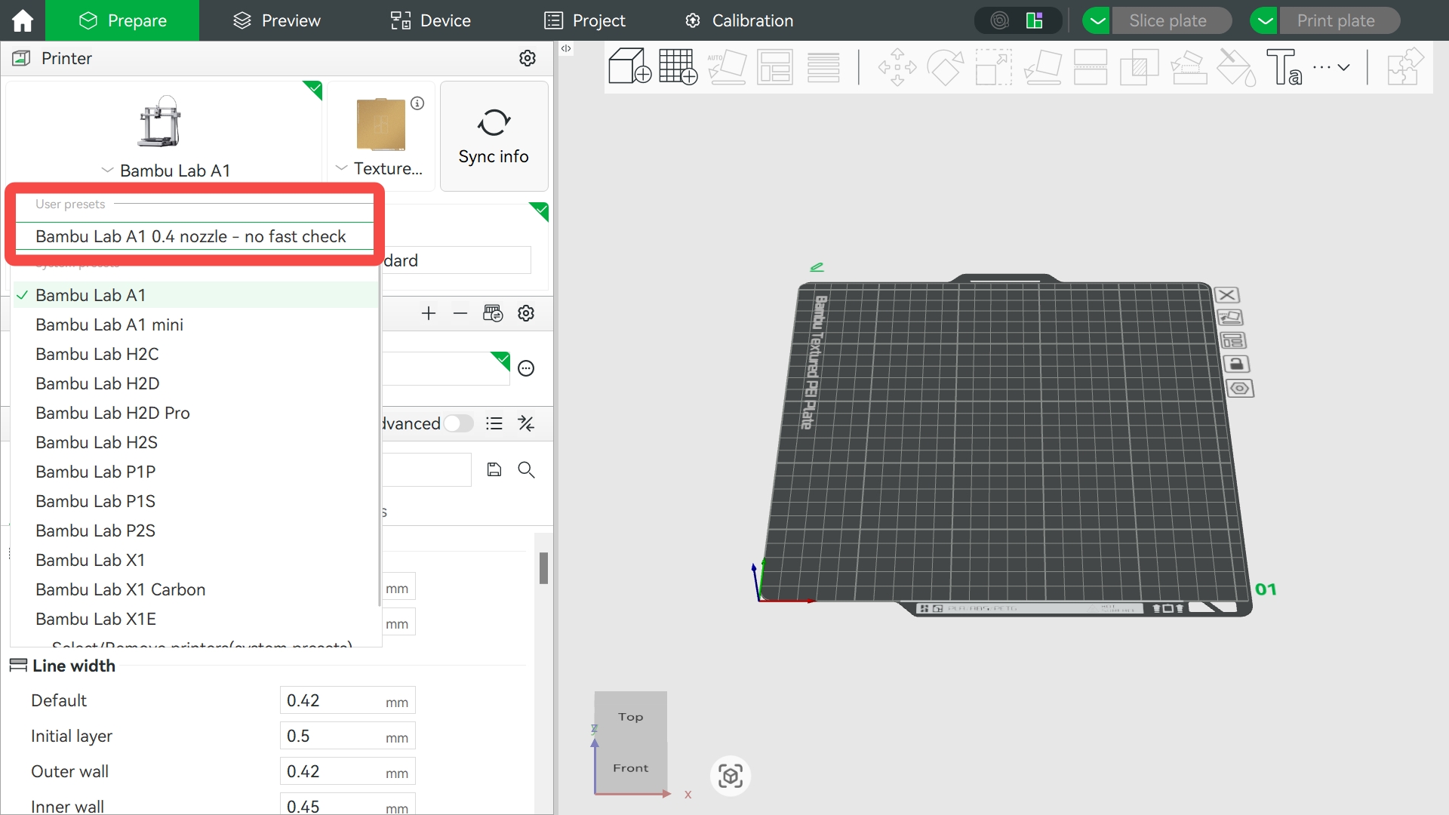Click the Front face of view cube
The image size is (1449, 815).
click(631, 768)
